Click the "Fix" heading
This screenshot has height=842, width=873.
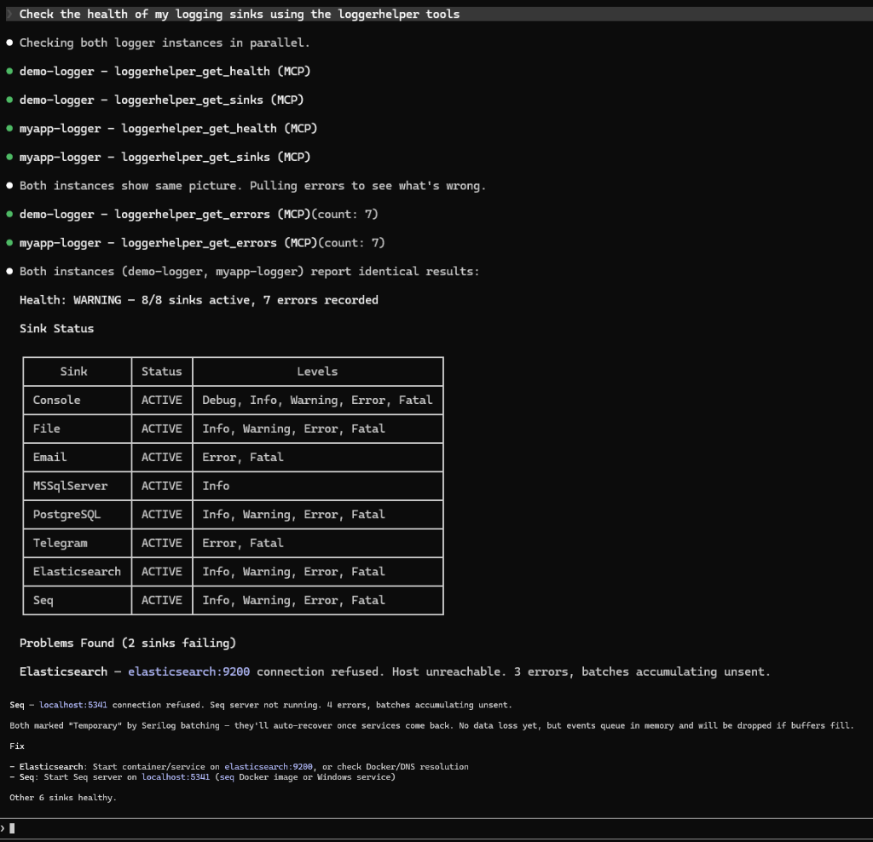(17, 747)
